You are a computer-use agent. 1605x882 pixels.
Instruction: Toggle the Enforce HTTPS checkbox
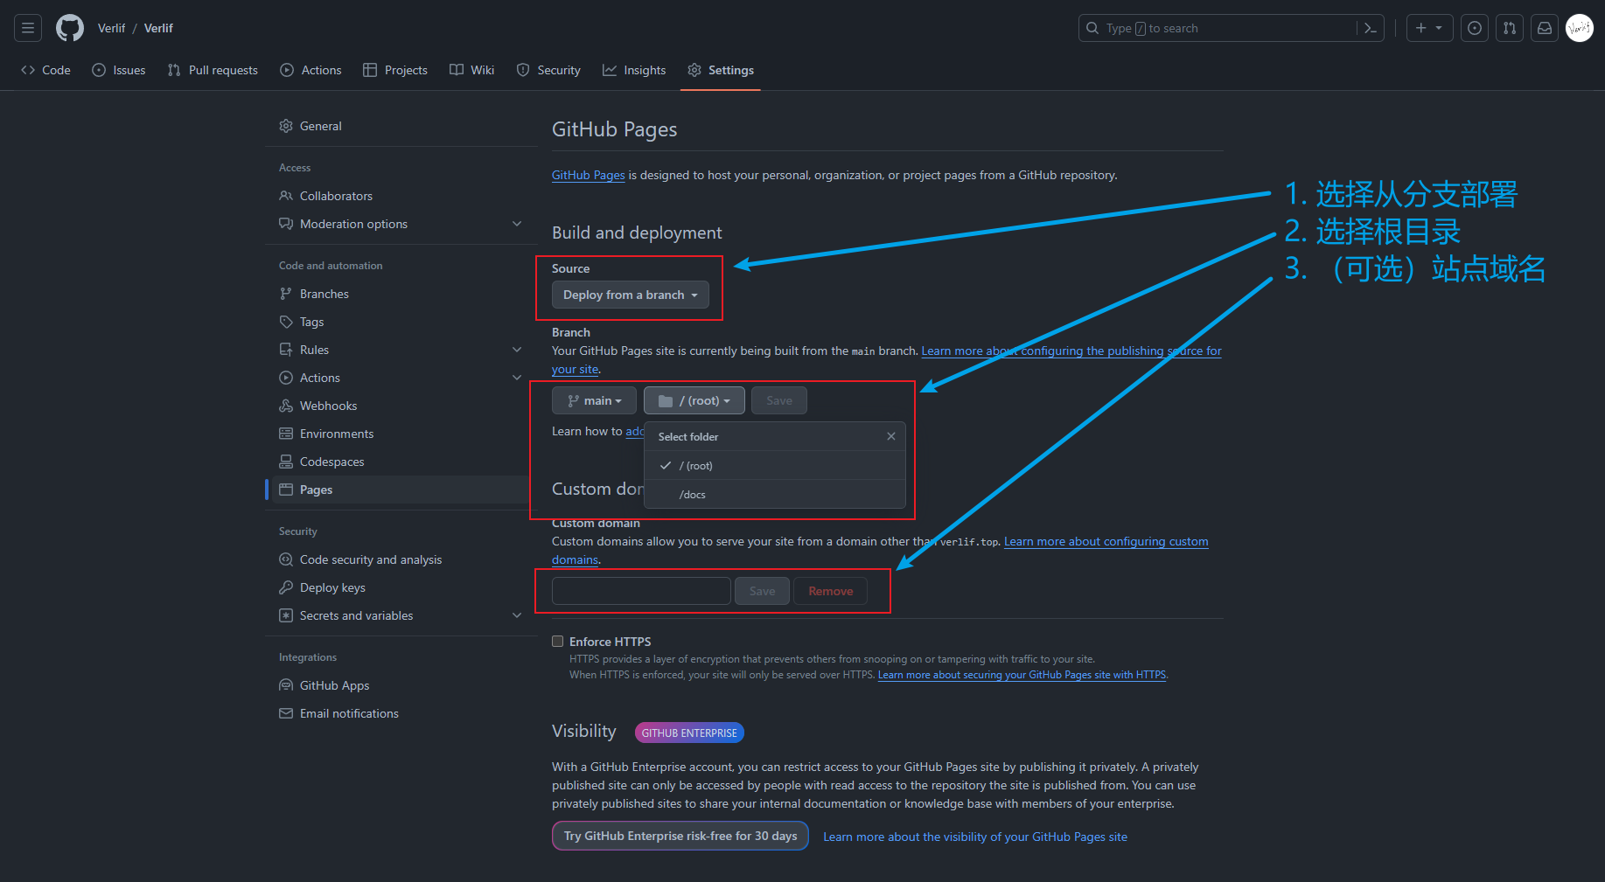click(557, 642)
